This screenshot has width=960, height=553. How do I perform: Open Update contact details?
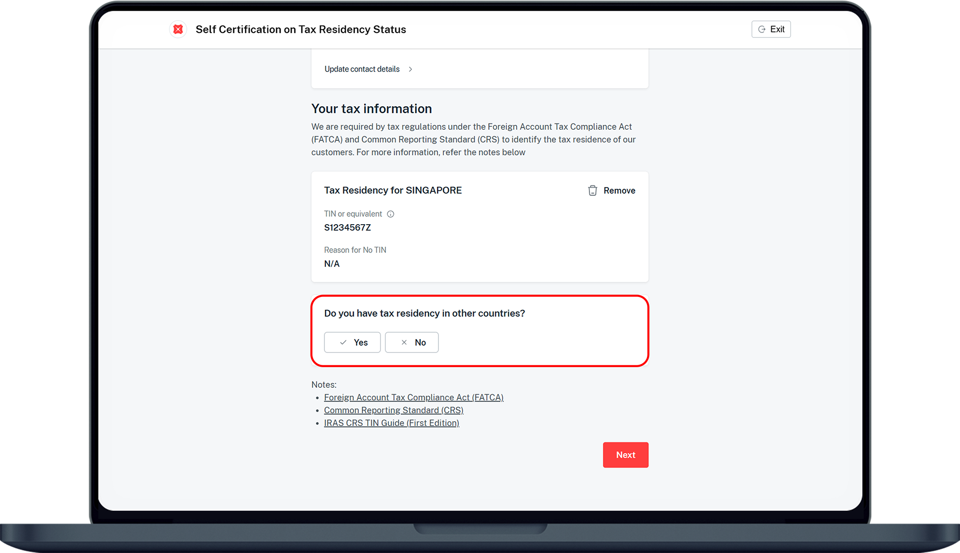[362, 69]
